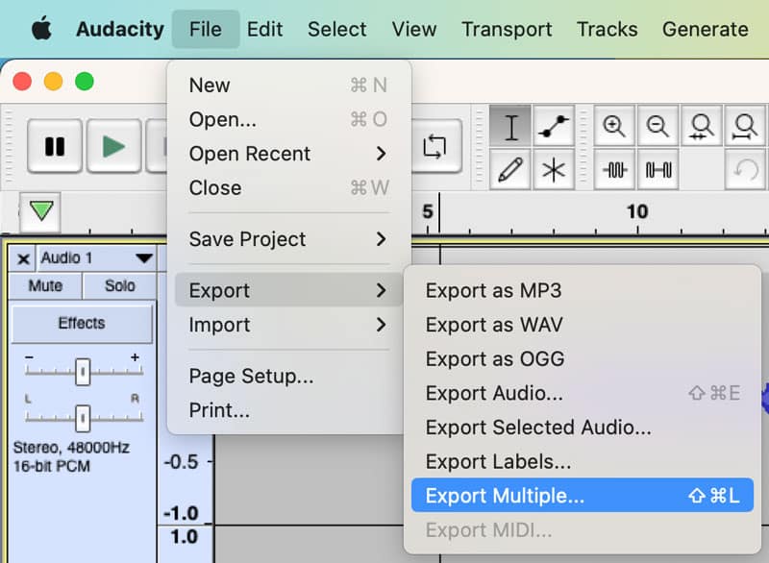Click the 5 mark on the timeline ruler
Screen dimensions: 769x563
[428, 211]
